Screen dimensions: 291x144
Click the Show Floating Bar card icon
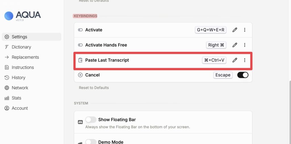[x=80, y=122]
